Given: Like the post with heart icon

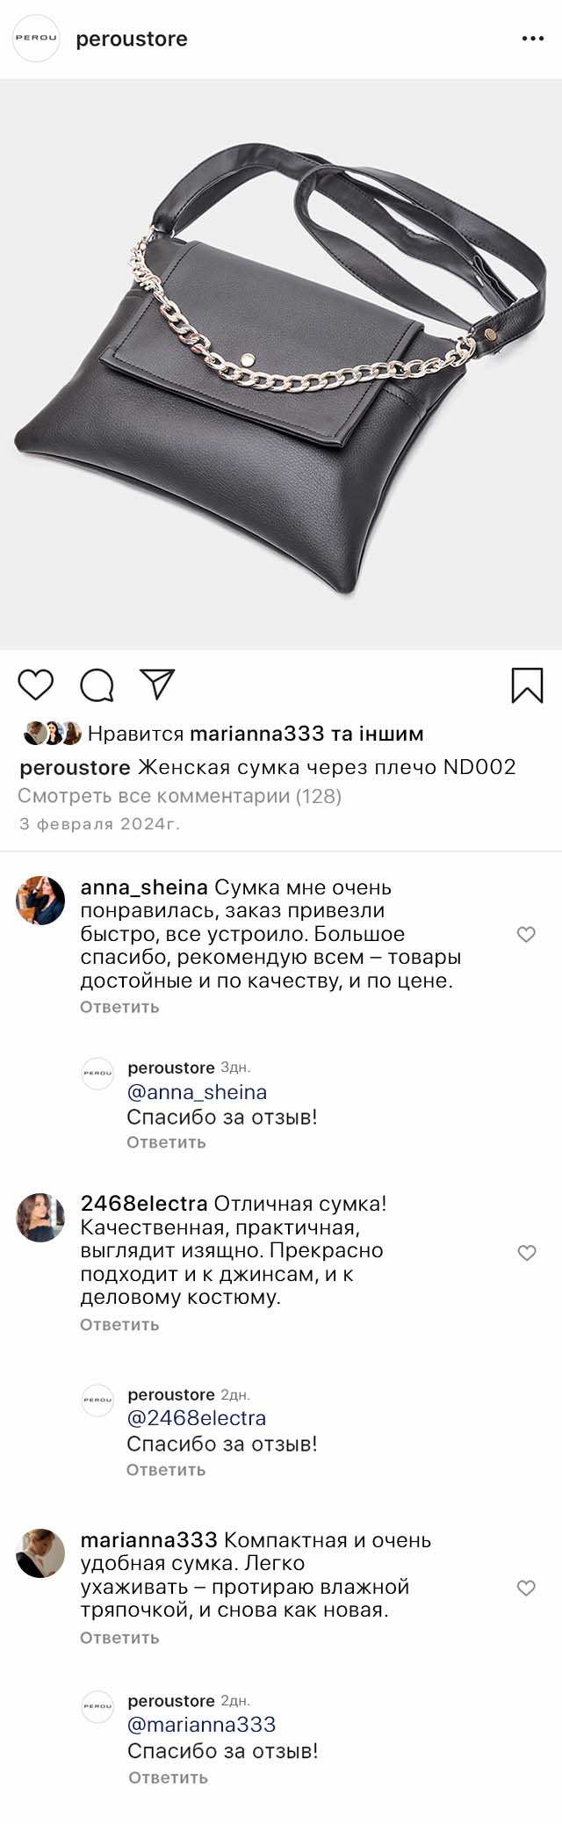Looking at the screenshot, I should click(36, 684).
